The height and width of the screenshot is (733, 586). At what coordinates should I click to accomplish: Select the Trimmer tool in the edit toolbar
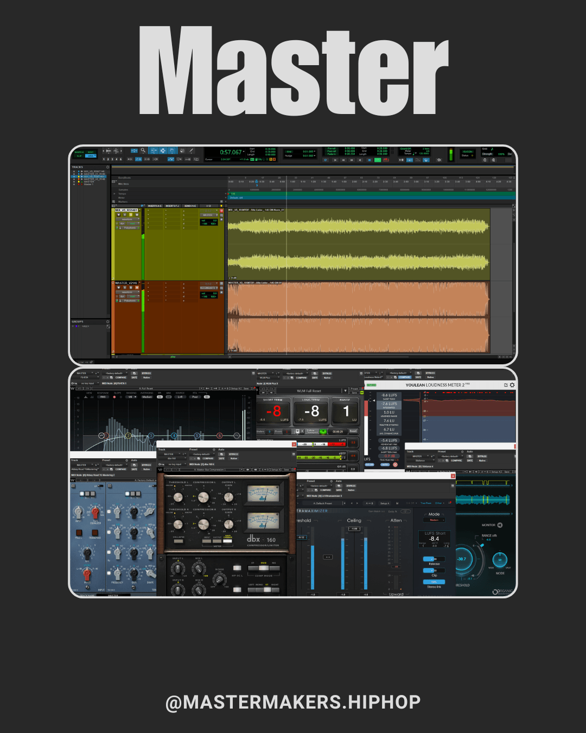[x=154, y=150]
